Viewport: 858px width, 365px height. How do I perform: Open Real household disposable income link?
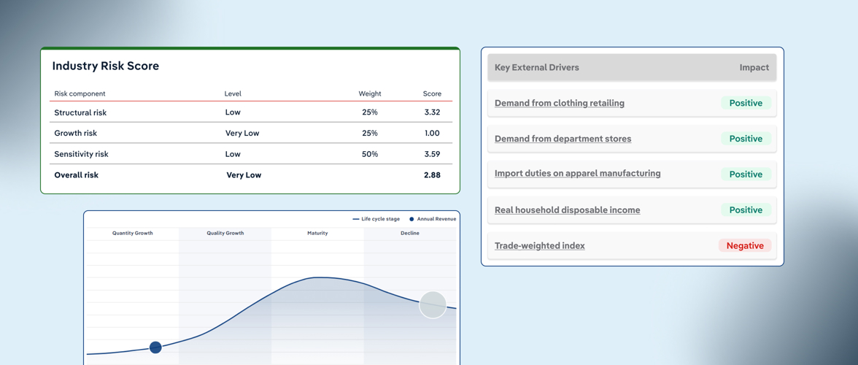[567, 210]
